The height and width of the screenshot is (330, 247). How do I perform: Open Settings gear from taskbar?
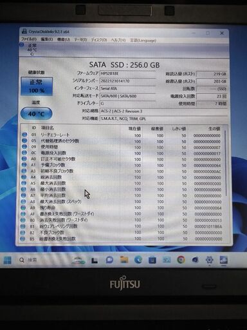(209, 260)
